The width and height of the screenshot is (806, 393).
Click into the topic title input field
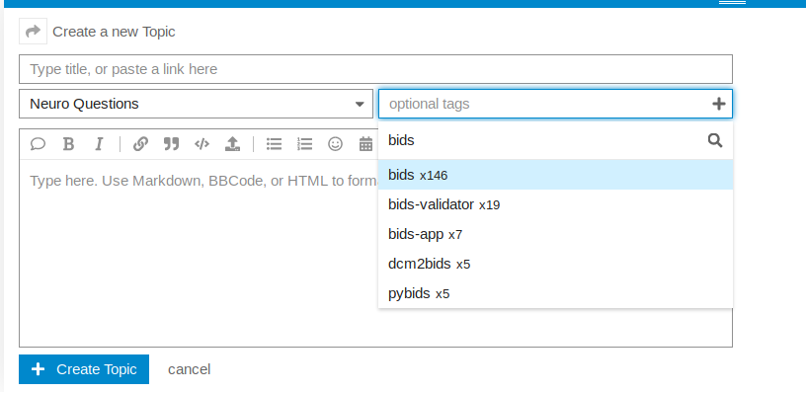[375, 69]
